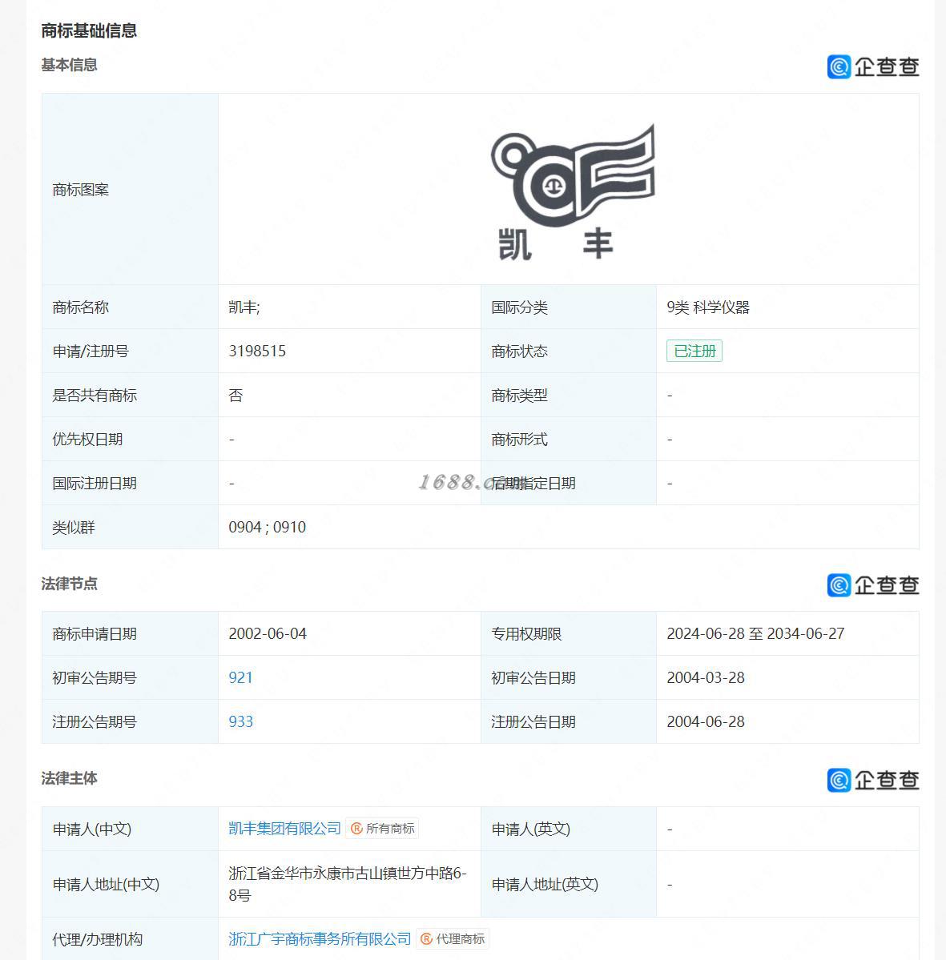Click the 基本信息 section title
Viewport: 946px width, 960px height.
69,64
